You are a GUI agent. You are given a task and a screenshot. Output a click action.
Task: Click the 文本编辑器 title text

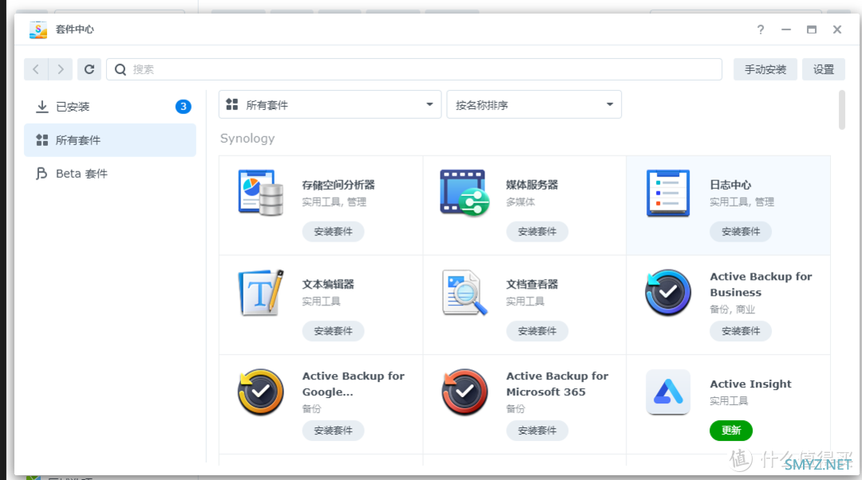point(328,284)
